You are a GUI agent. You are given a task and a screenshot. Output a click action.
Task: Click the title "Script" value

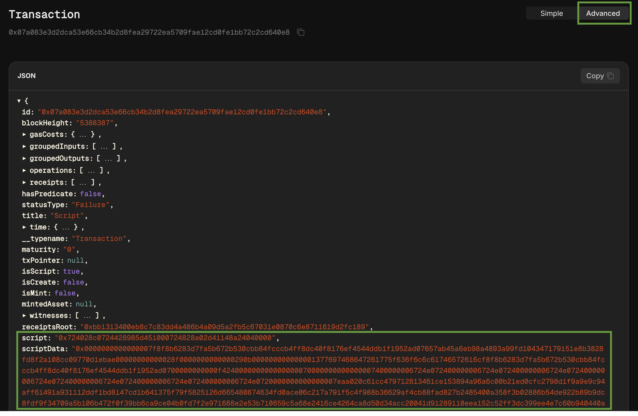tap(67, 216)
